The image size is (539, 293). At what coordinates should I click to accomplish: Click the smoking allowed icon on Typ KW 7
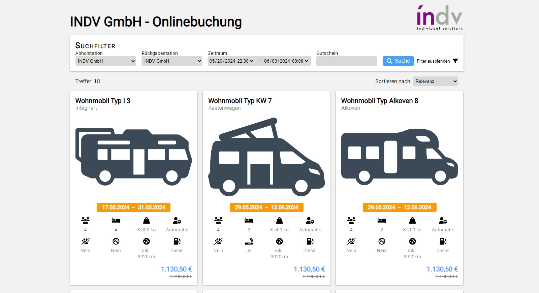(x=249, y=241)
